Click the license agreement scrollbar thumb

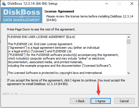click(x=128, y=42)
